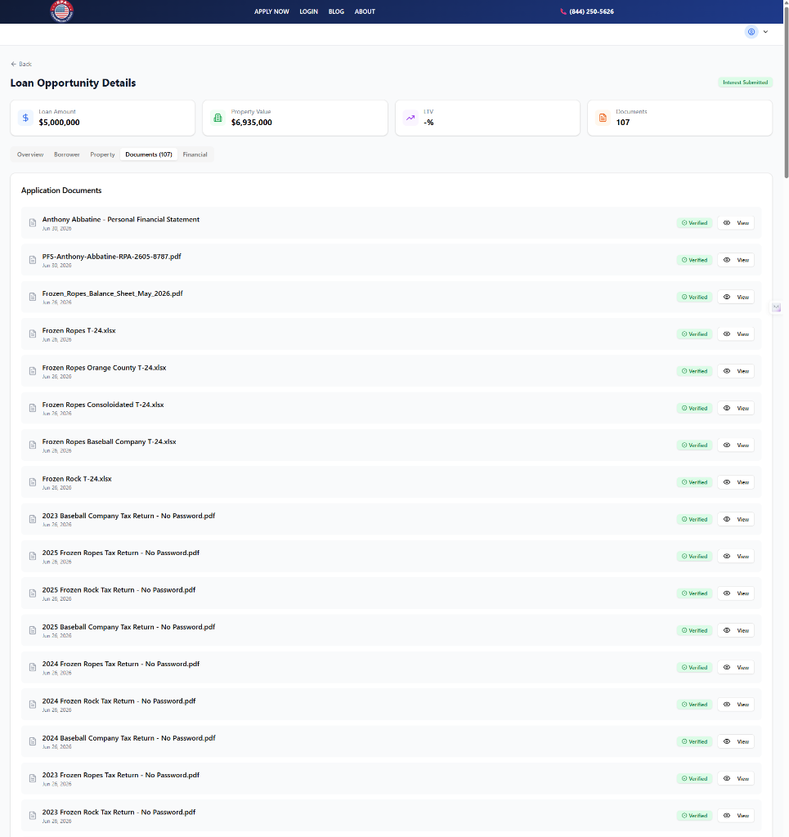Click the Application Documents heading
789x837 pixels.
61,190
